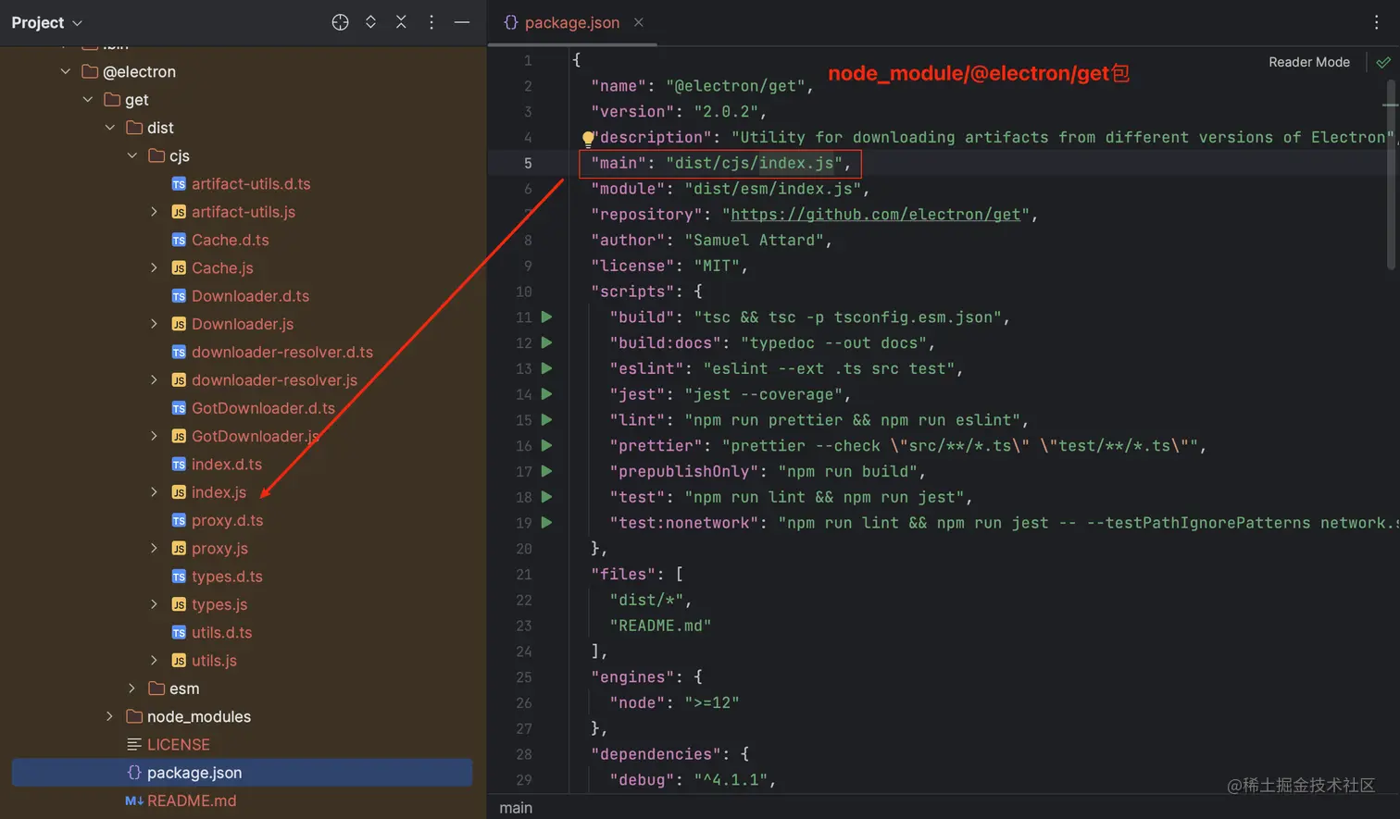This screenshot has height=819, width=1400.
Task: Open the Project view dropdown
Action: (46, 22)
